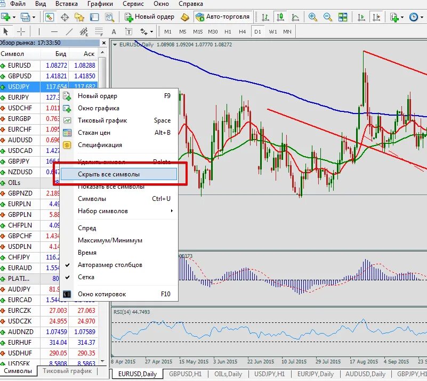This screenshot has height=381, width=427.
Task: Open the profiles icon in the toolbar
Action: (25, 17)
